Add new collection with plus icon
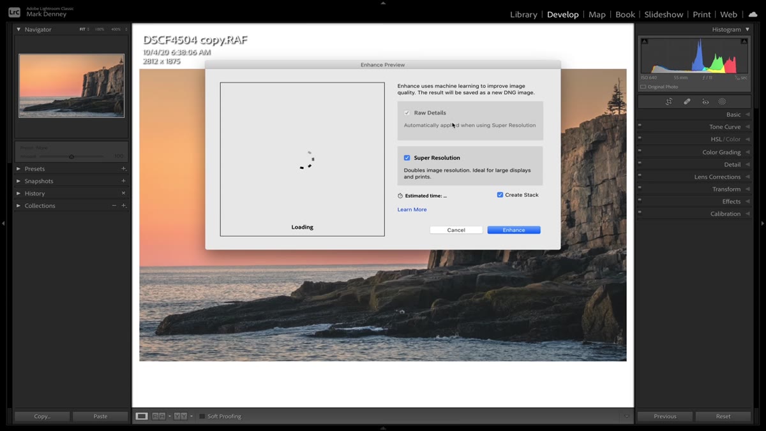This screenshot has height=431, width=766. (123, 205)
